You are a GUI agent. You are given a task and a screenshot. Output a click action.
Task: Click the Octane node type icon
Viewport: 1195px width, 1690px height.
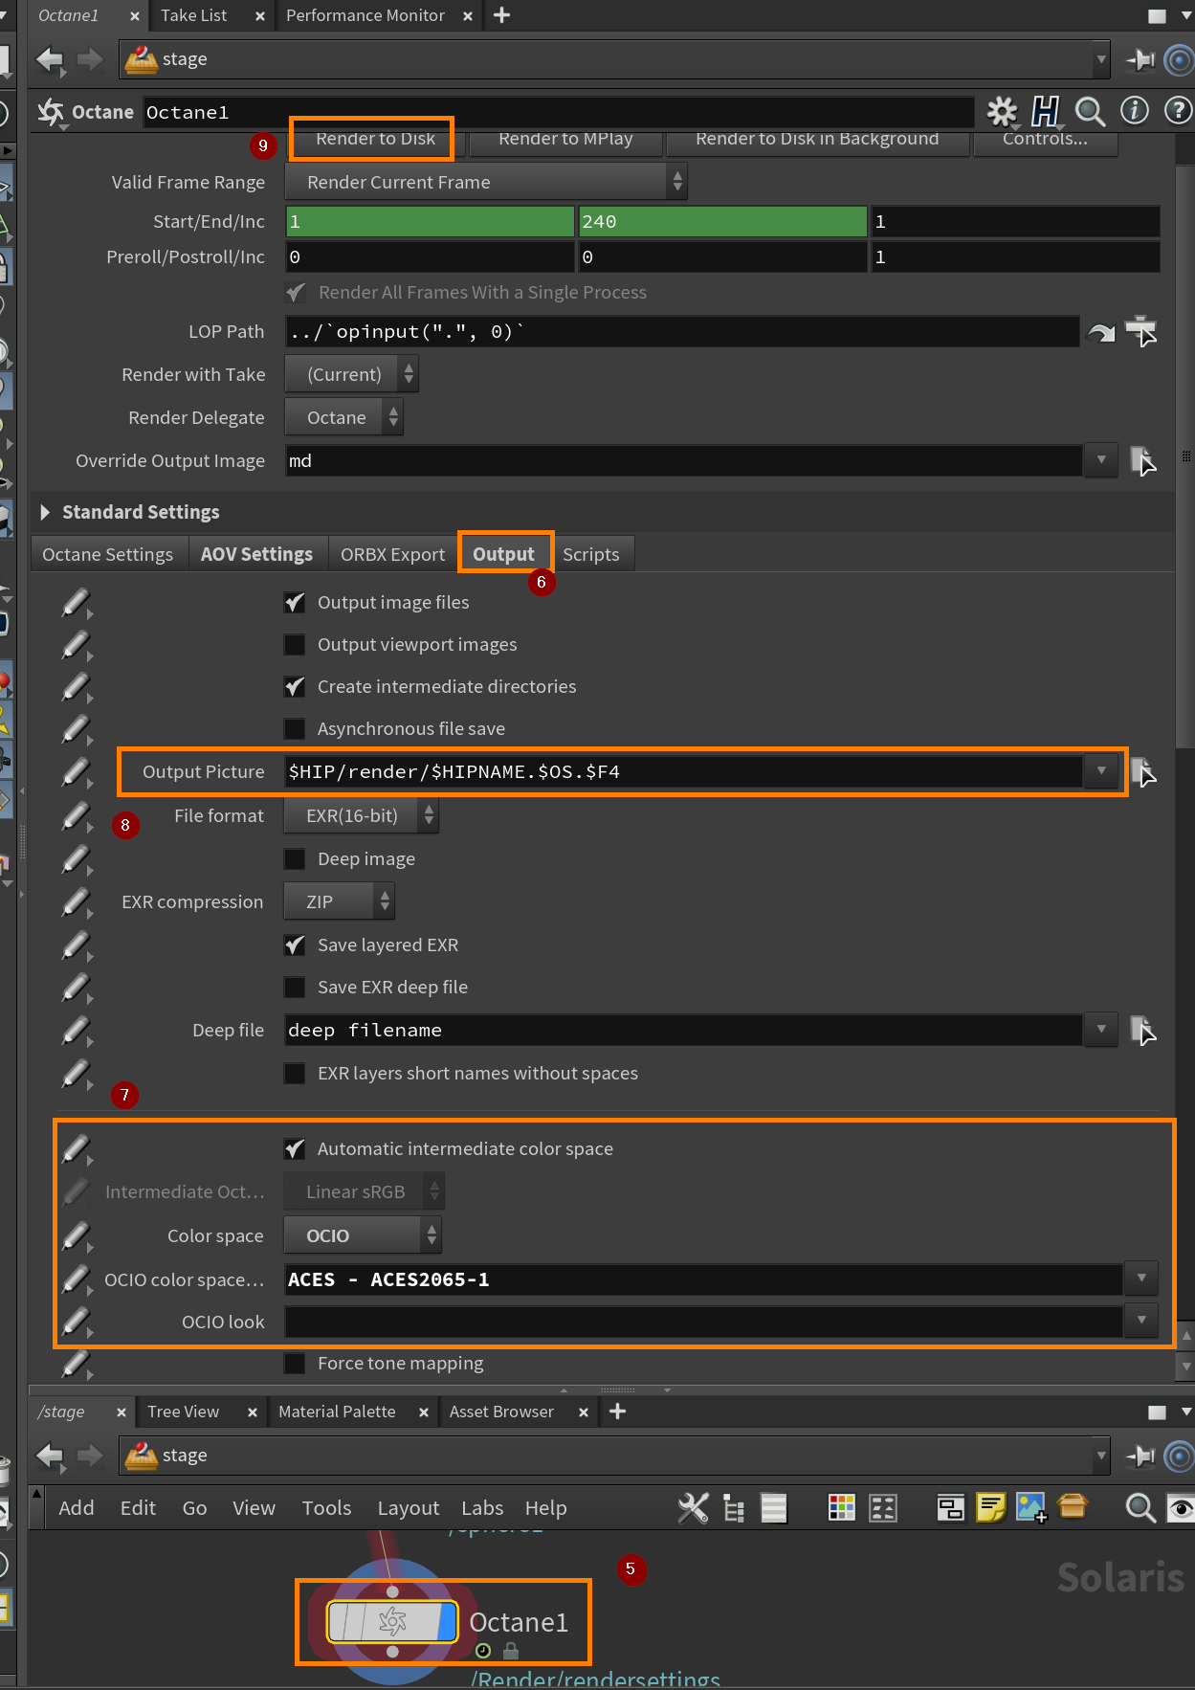[x=51, y=113]
